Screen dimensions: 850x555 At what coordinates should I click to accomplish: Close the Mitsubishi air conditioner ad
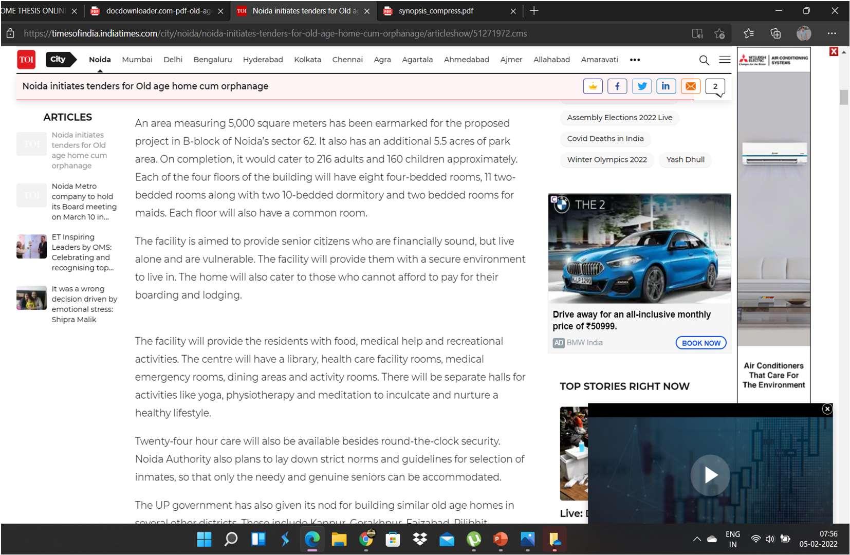[x=834, y=51]
